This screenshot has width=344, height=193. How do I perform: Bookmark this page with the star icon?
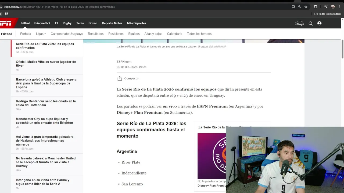tap(306, 7)
